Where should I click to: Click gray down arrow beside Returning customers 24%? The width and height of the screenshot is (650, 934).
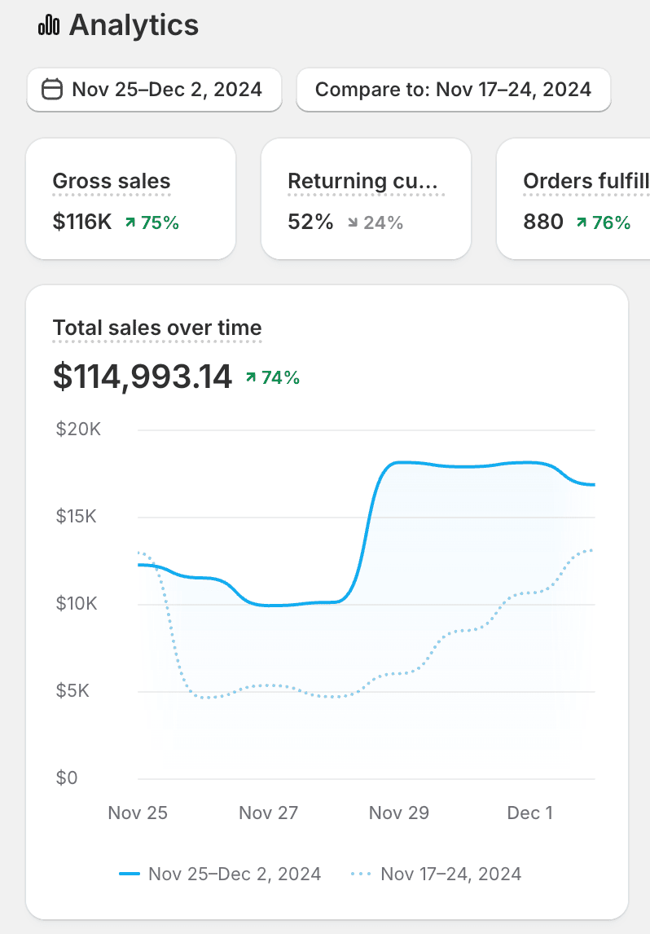click(353, 222)
